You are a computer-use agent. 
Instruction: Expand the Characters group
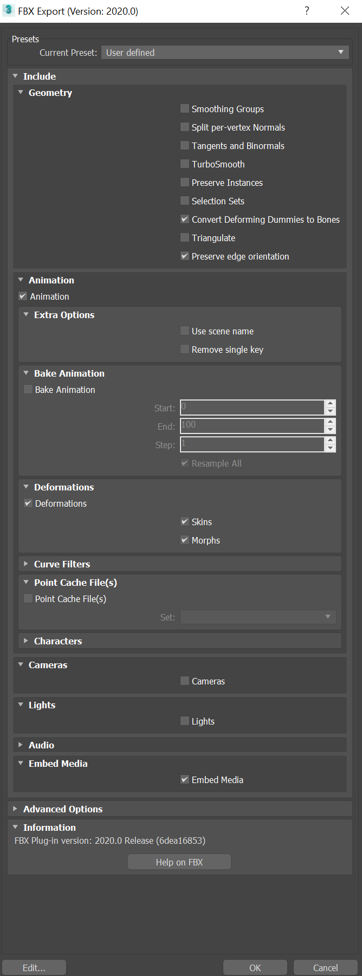(26, 641)
